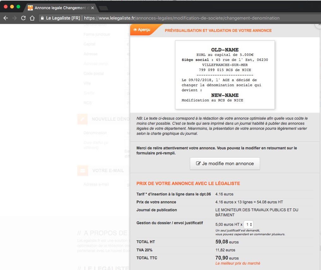Viewport: 321px width, 270px height.
Task: Click the 'Journal de publication' label
Action: click(157, 210)
